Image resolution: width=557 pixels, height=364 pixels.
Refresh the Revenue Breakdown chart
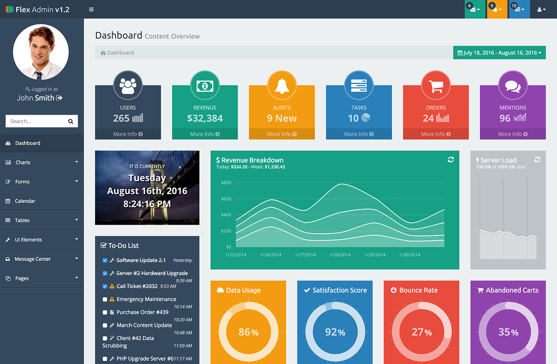(x=451, y=160)
